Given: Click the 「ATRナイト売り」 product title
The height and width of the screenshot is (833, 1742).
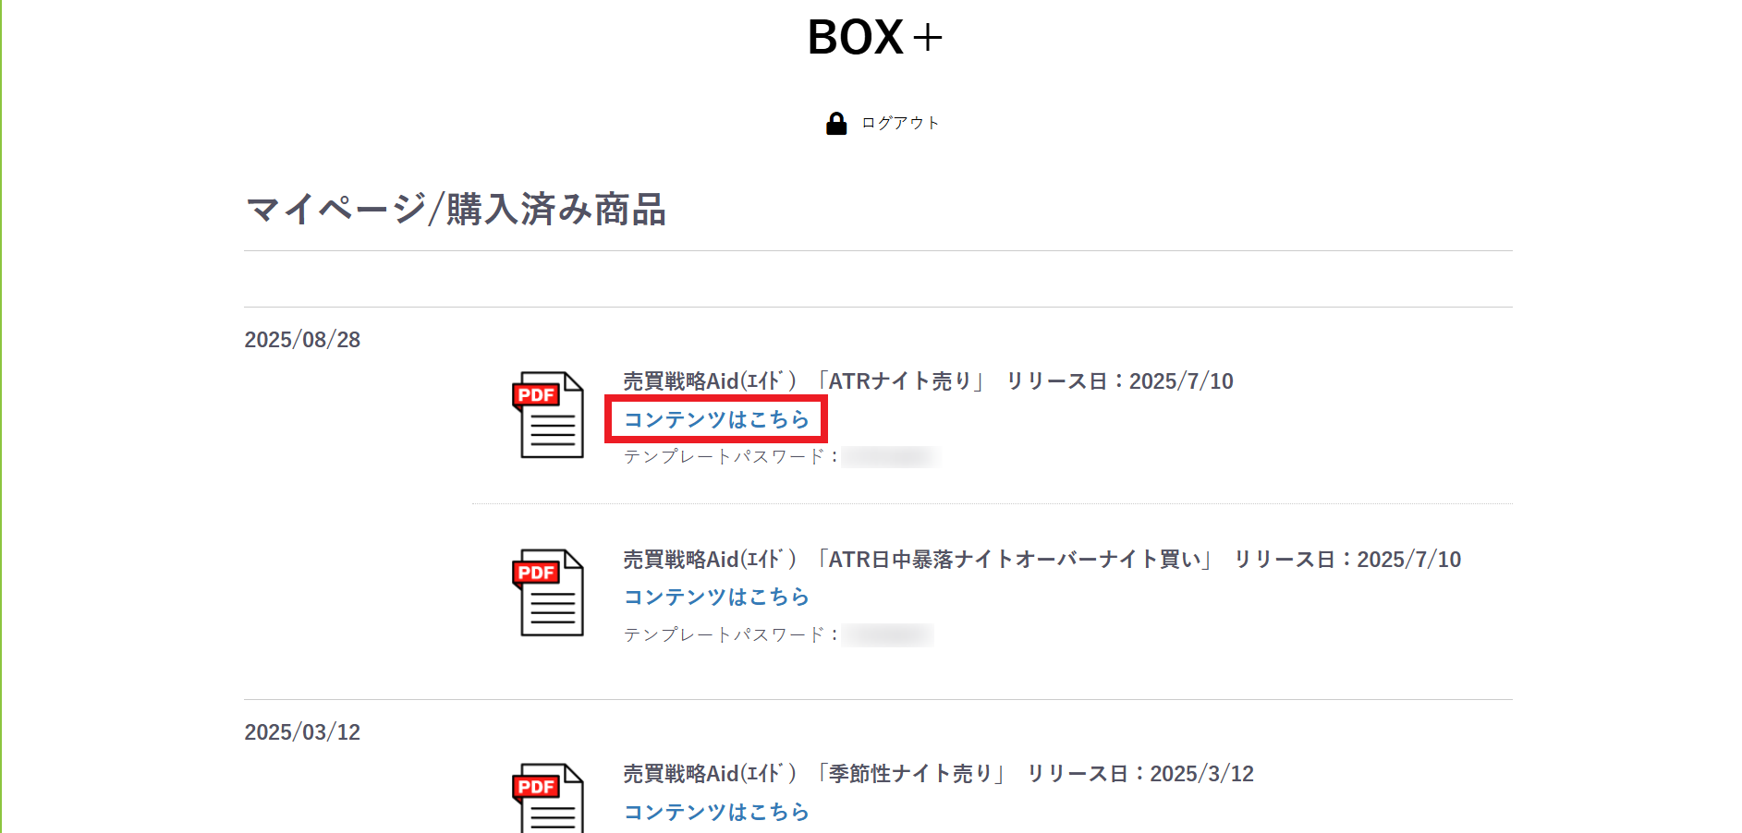Looking at the screenshot, I should click(x=898, y=381).
